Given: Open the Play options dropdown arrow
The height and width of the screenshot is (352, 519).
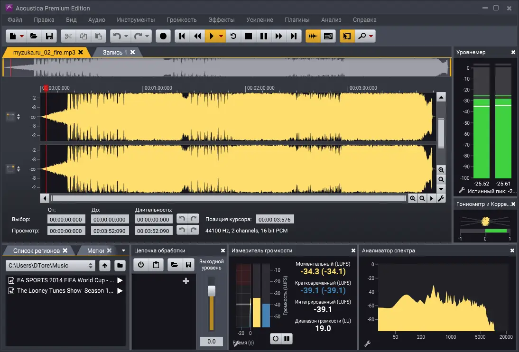Looking at the screenshot, I should coord(221,36).
